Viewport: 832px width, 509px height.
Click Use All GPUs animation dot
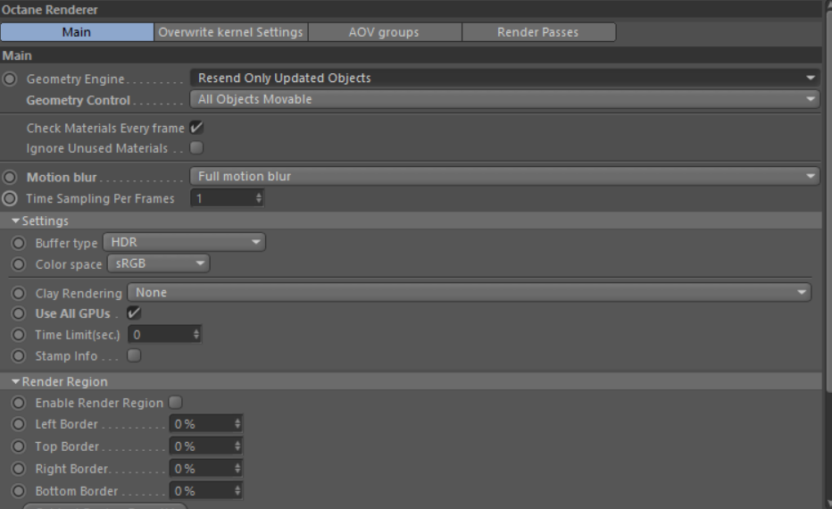point(19,313)
